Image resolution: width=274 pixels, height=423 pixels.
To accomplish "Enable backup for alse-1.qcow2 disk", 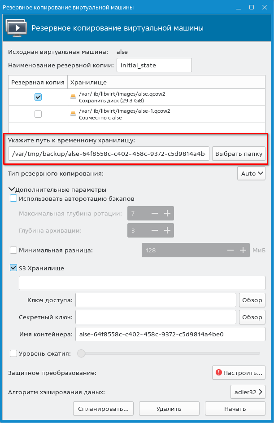I will pyautogui.click(x=38, y=114).
